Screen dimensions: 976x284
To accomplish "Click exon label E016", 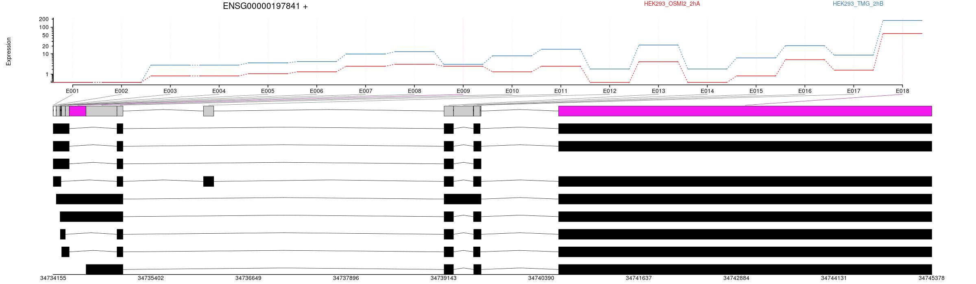I will [805, 91].
